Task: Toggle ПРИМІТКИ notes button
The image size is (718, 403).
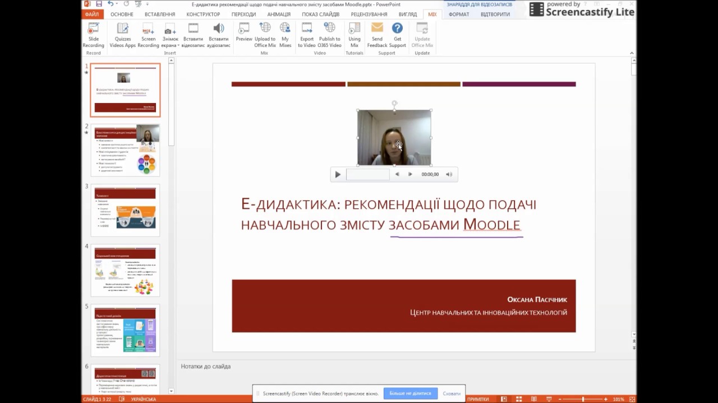Action: [x=478, y=399]
